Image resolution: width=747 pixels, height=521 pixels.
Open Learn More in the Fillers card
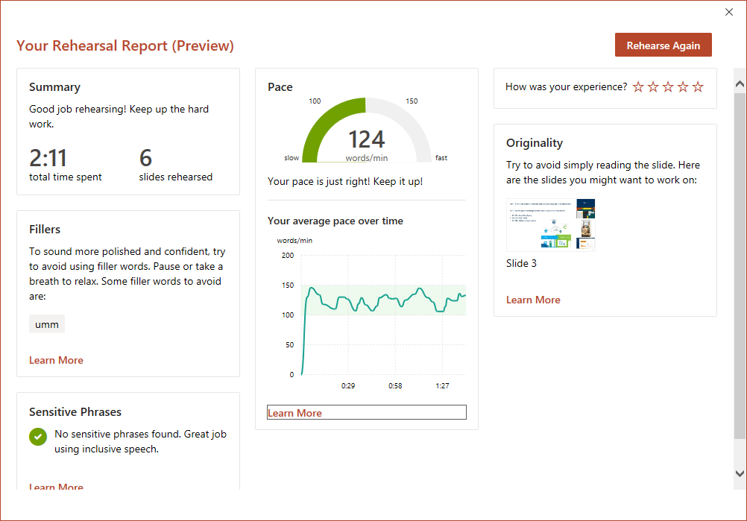[x=56, y=360]
